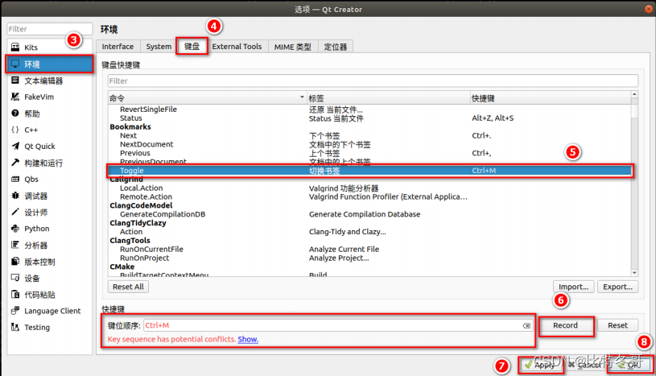This screenshot has height=376, width=656.
Task: Clear the key sequence field icon
Action: pyautogui.click(x=526, y=326)
